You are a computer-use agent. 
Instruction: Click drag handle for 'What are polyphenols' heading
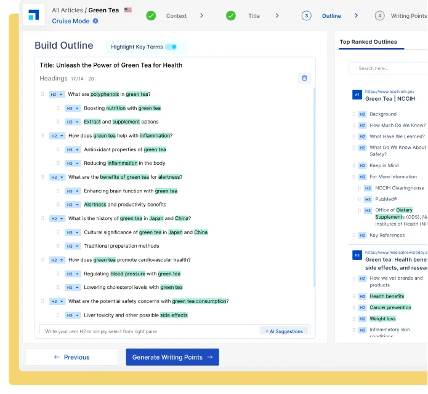tap(42, 94)
